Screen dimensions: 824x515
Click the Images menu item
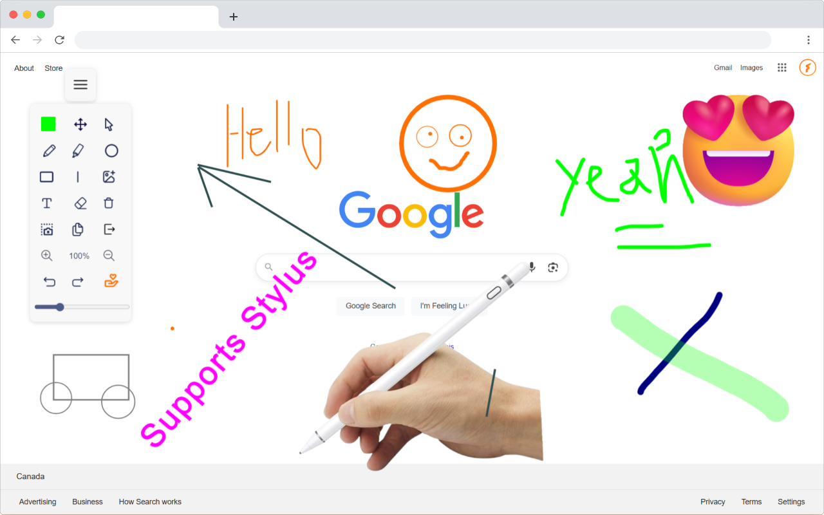[751, 67]
